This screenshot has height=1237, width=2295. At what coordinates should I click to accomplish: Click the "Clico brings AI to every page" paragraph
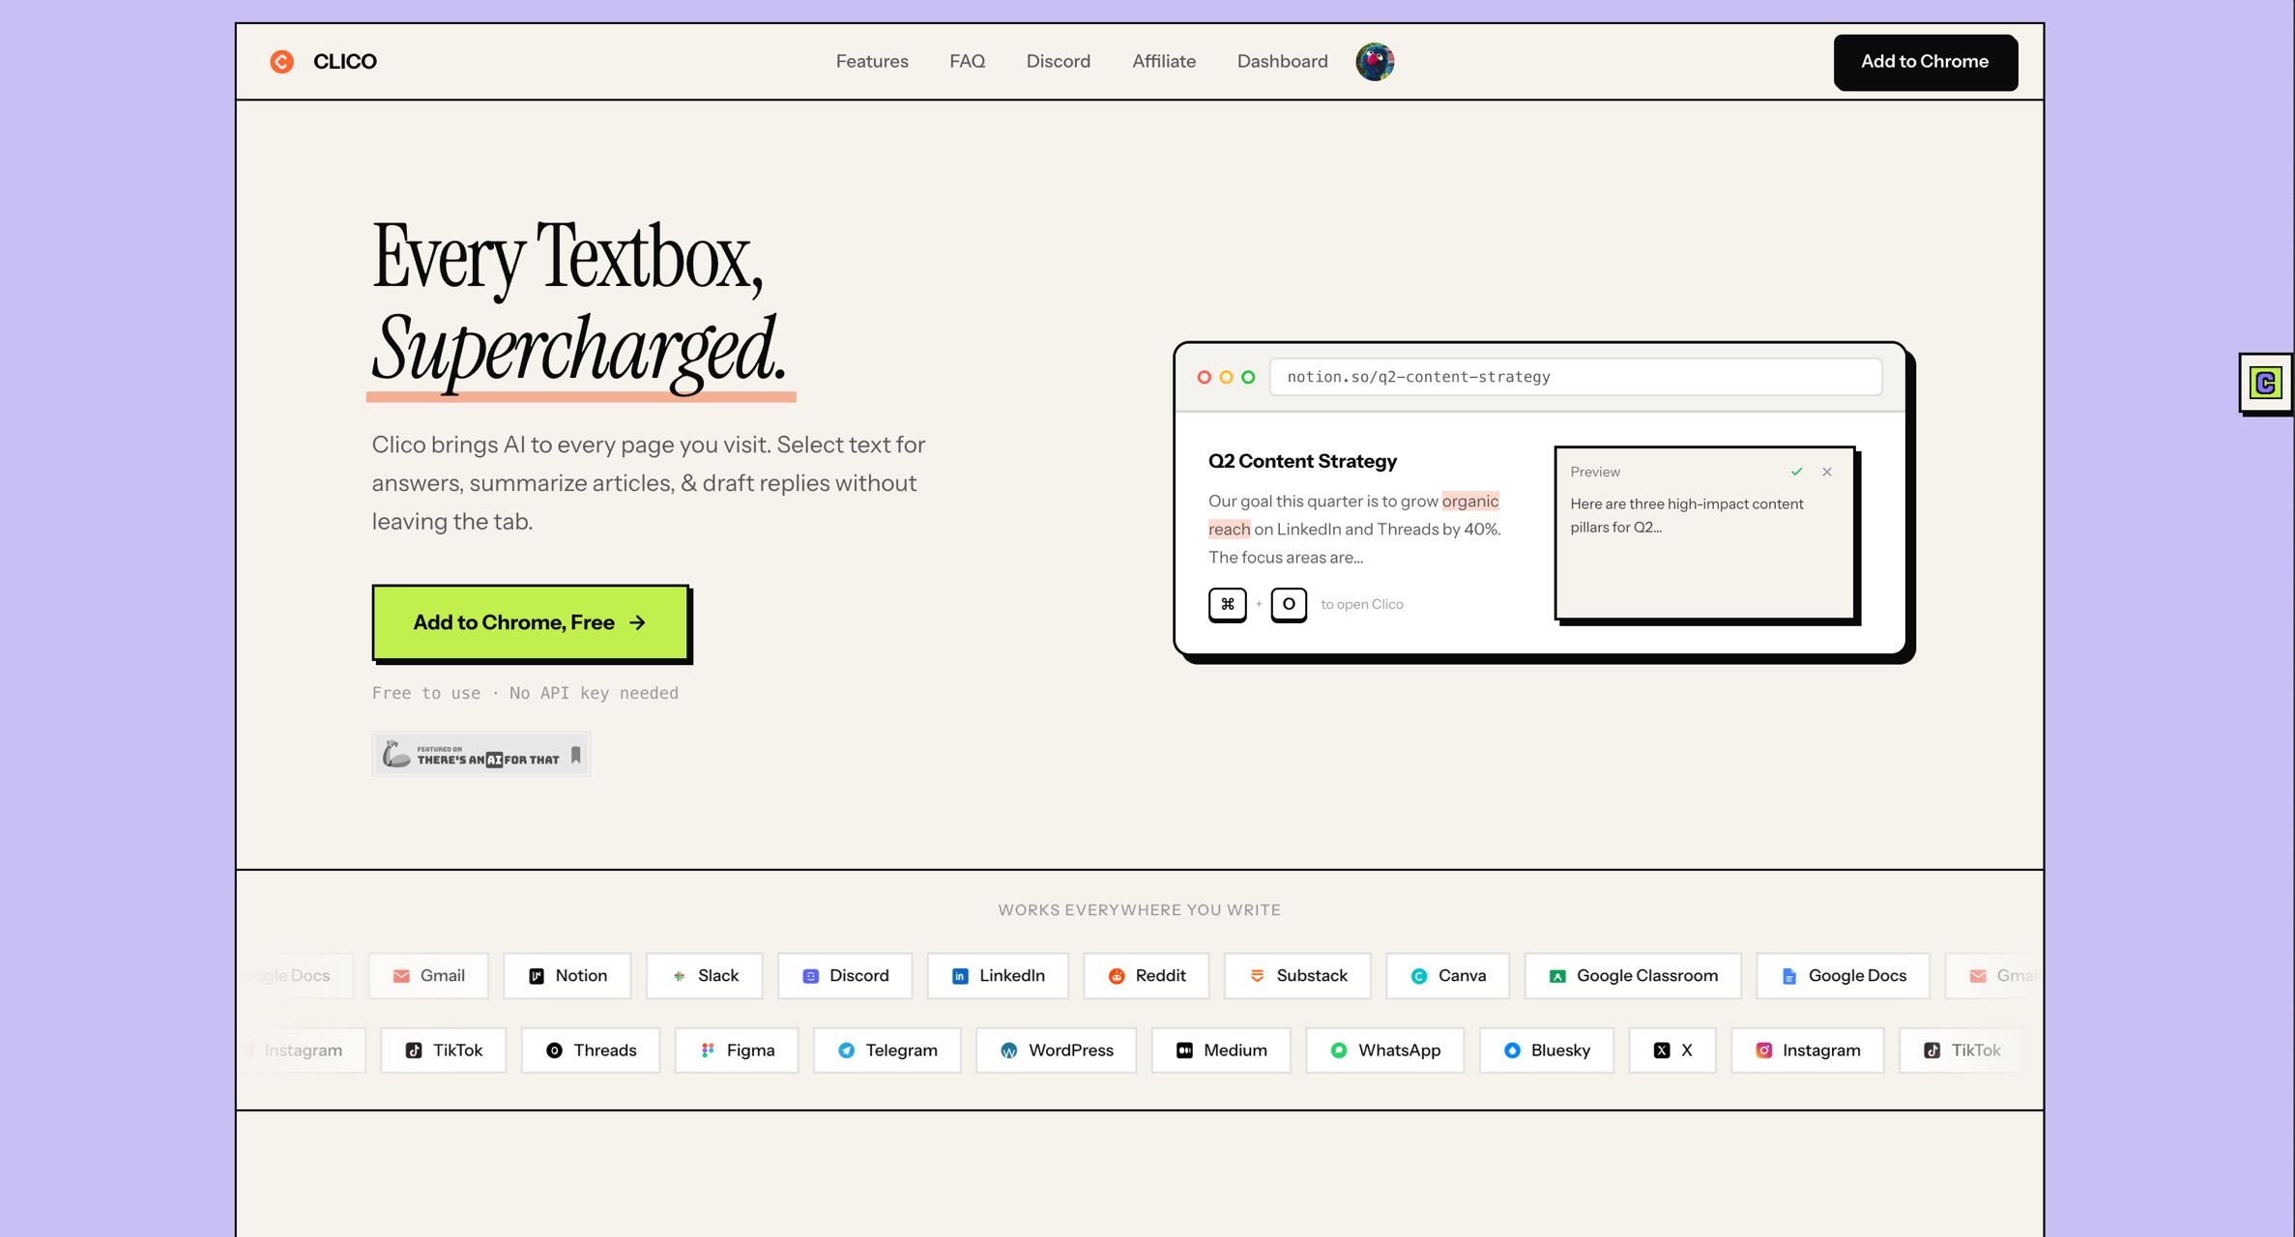(x=649, y=483)
